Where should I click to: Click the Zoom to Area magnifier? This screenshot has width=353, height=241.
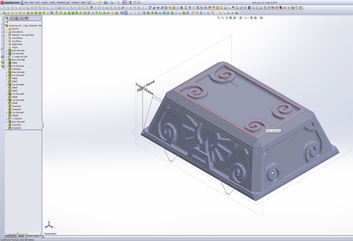(223, 18)
